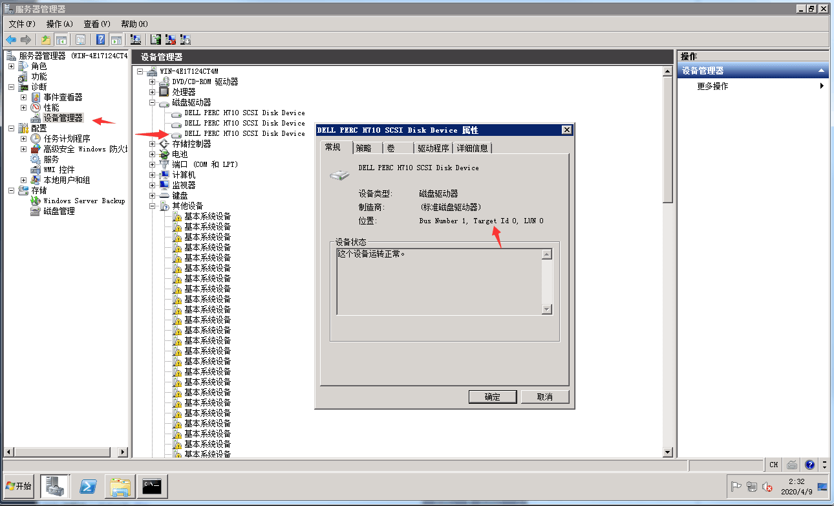Switch to the 驱动程序 tab
The height and width of the screenshot is (506, 834).
(433, 148)
